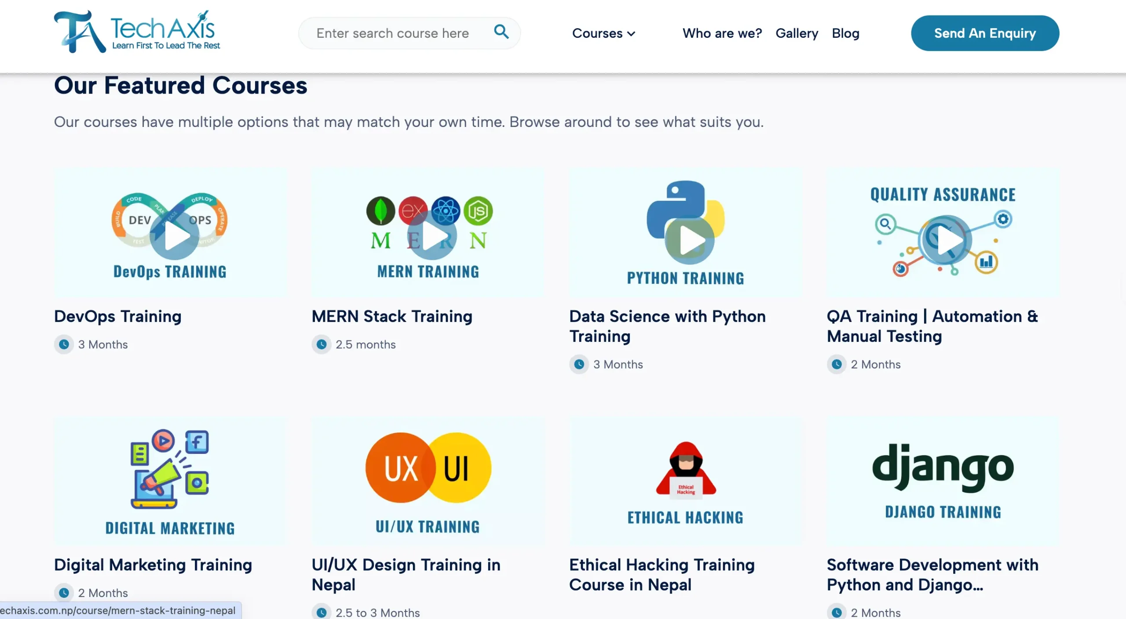Open the Who are we? page

[x=722, y=33]
